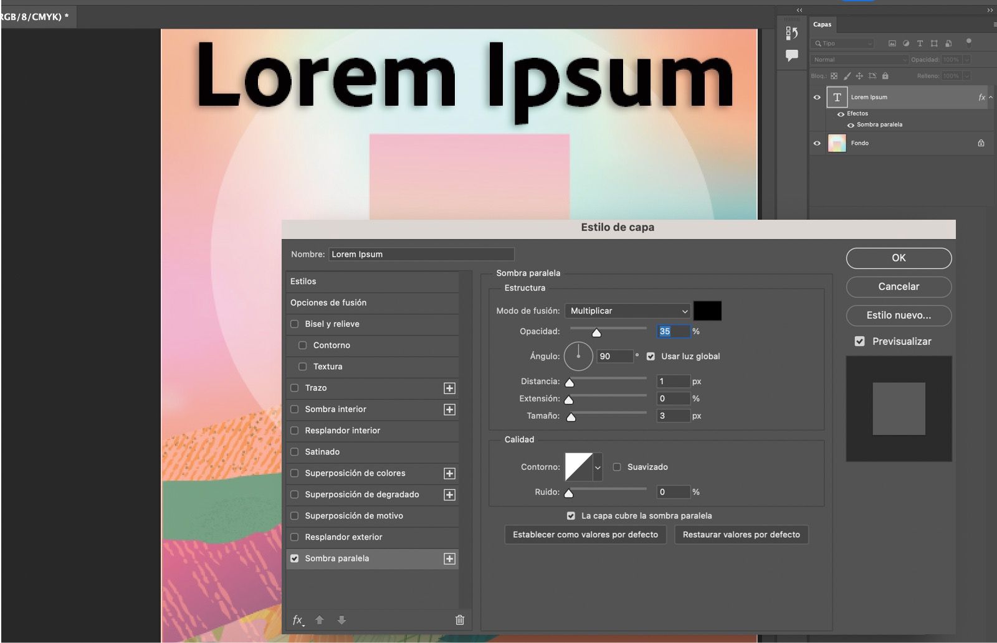This screenshot has width=997, height=643.
Task: Uncheck Usar luz global
Action: (x=651, y=357)
